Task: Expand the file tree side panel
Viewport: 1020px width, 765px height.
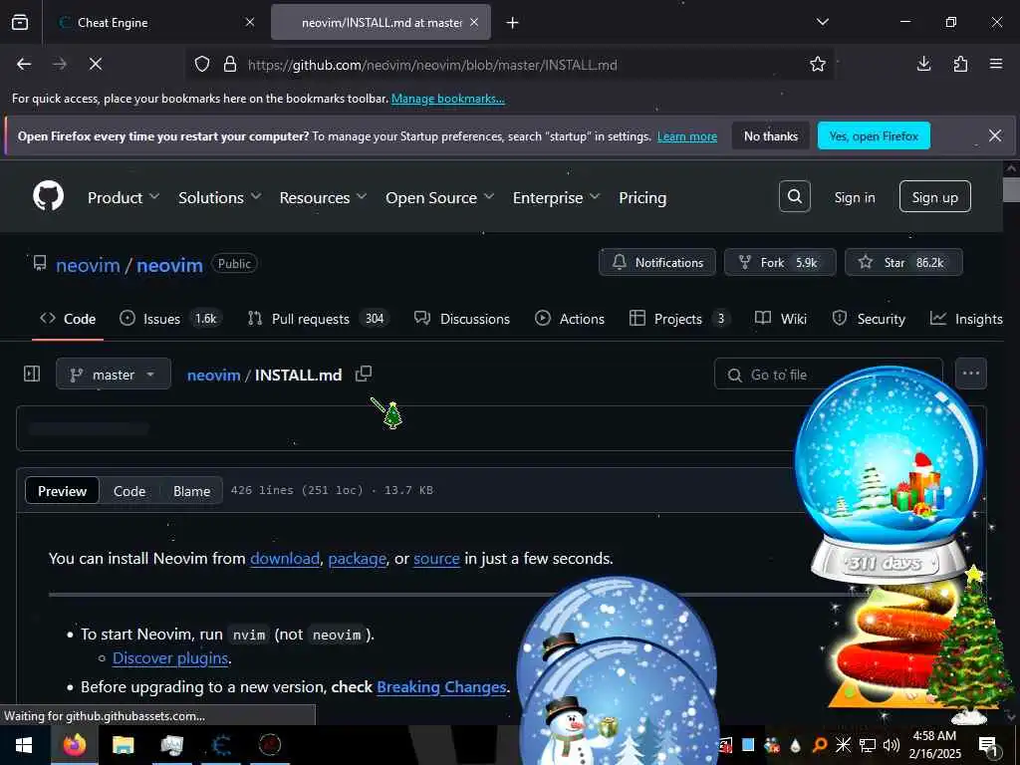Action: point(31,375)
